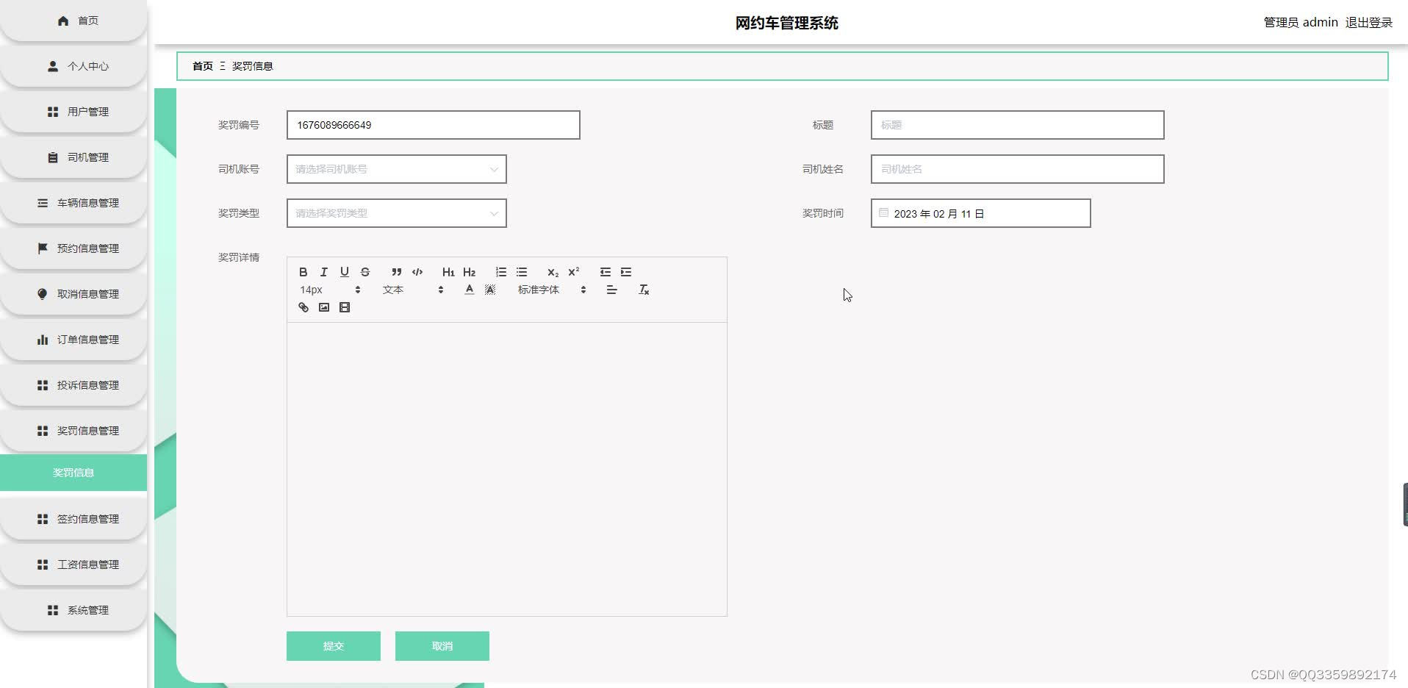
Task: Insert a bulleted list
Action: click(522, 272)
